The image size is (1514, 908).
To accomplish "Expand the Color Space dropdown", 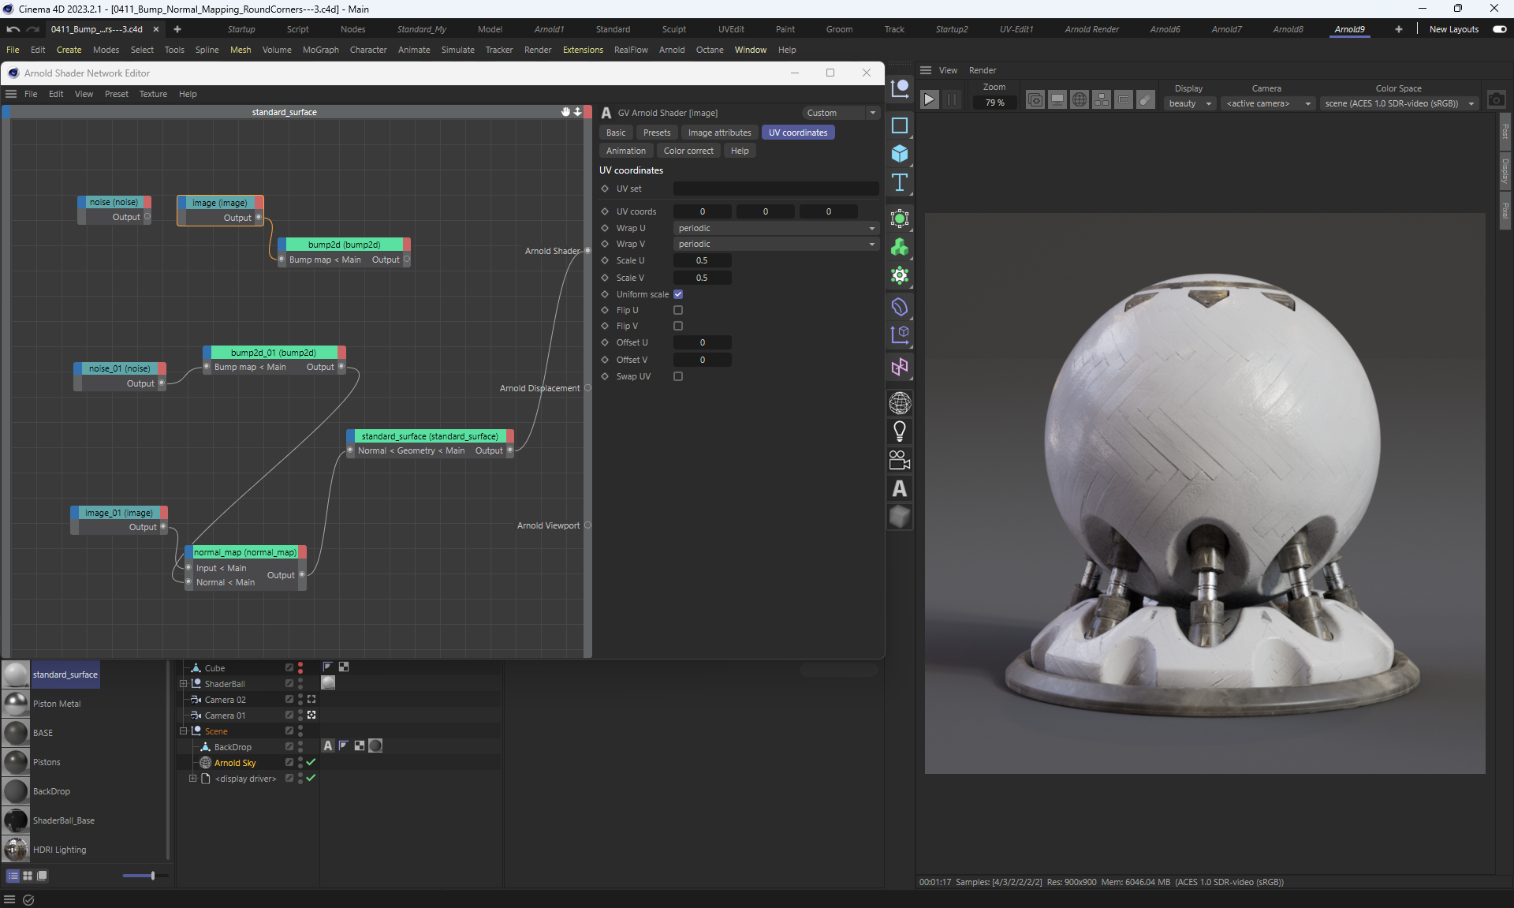I will point(1398,103).
